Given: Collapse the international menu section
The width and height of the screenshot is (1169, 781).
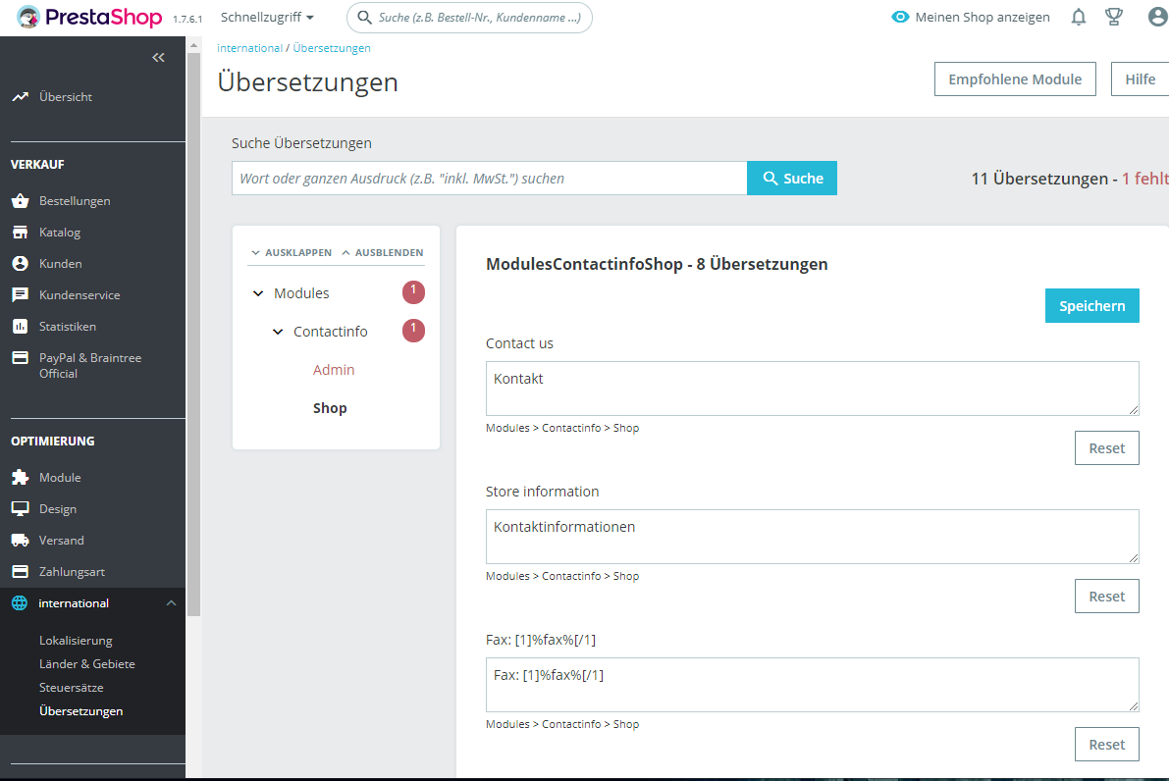Looking at the screenshot, I should point(171,602).
